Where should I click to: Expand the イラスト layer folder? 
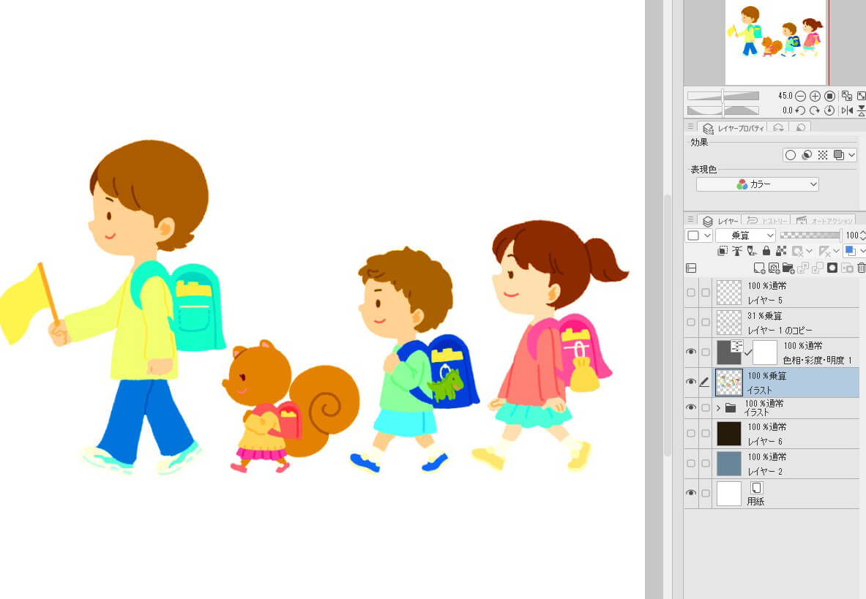coord(718,408)
